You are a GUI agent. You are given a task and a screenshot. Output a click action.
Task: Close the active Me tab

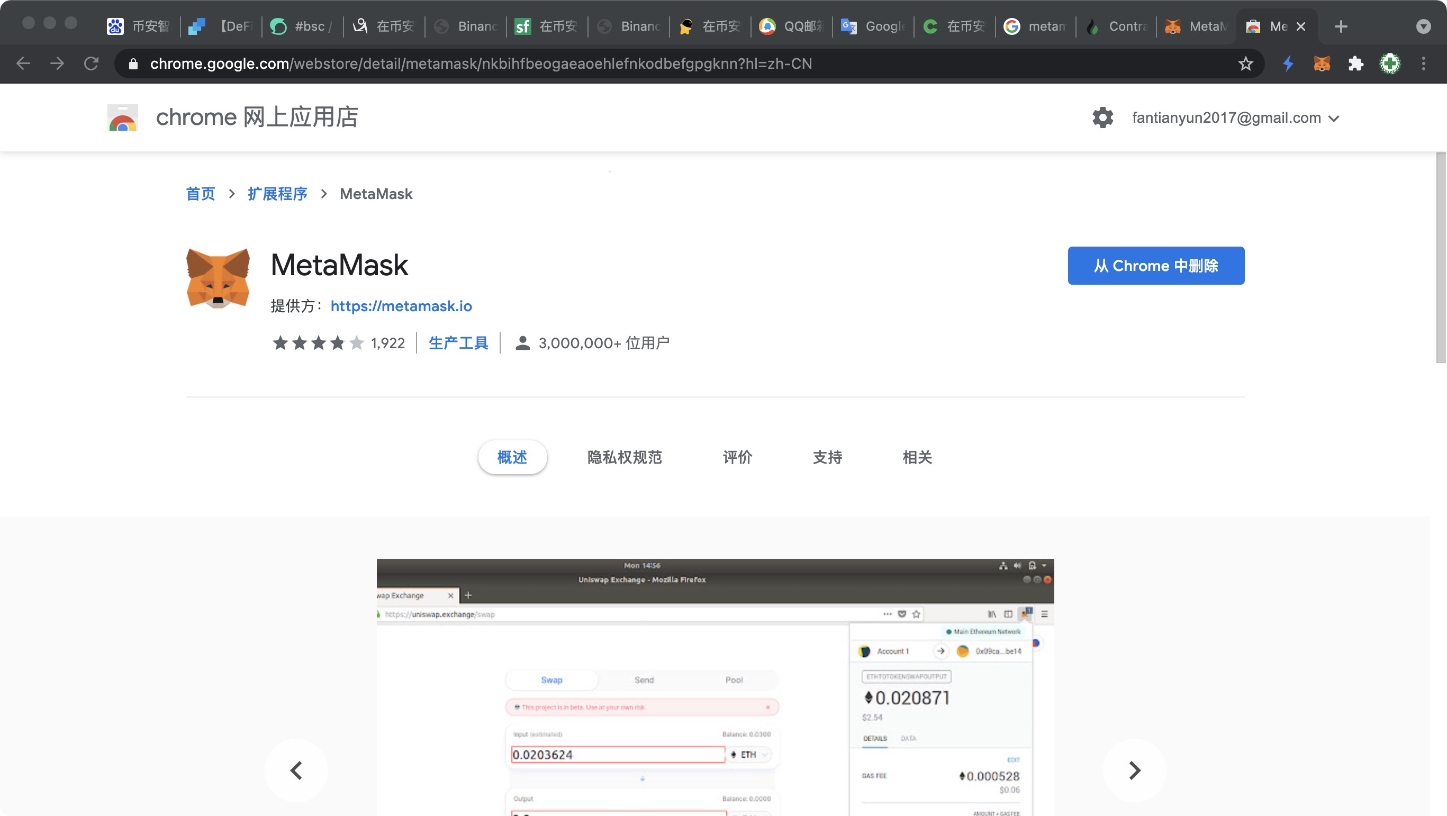click(1300, 26)
